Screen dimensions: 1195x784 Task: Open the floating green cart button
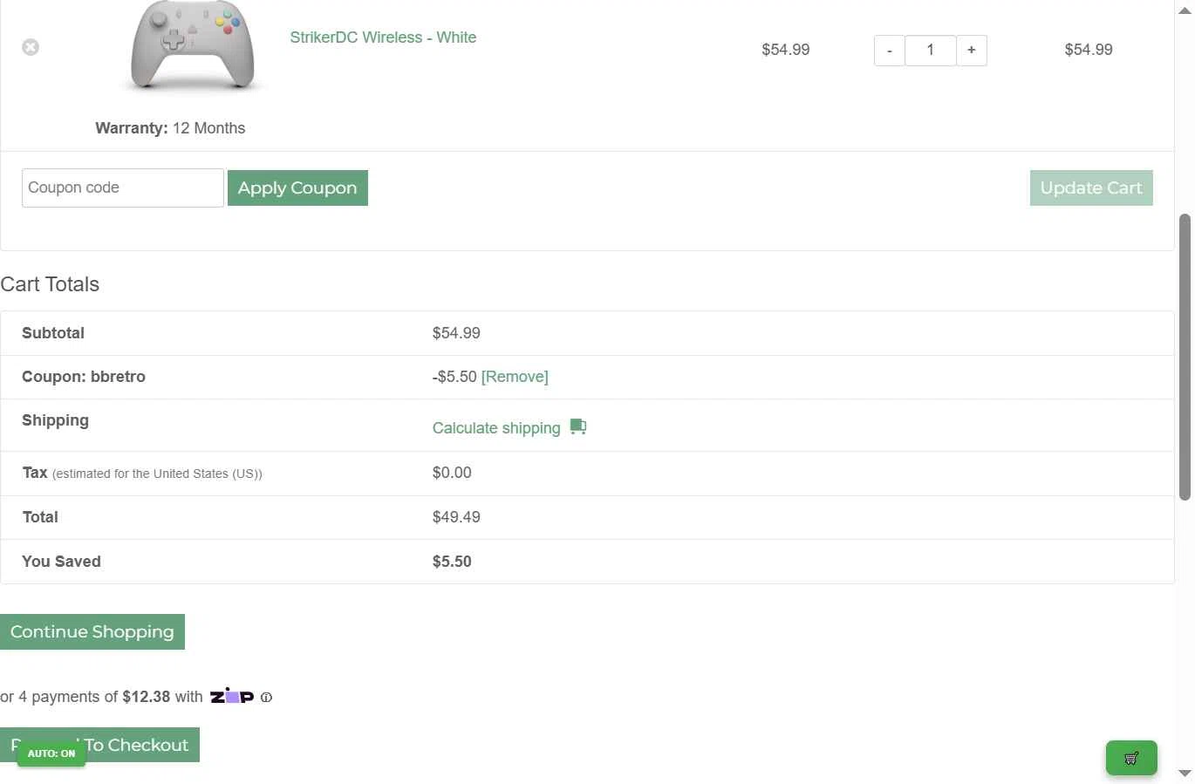(x=1131, y=758)
